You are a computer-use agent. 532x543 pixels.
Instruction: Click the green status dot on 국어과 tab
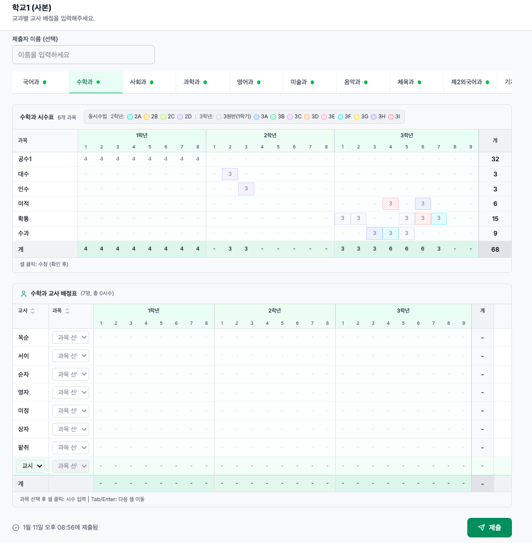point(45,82)
